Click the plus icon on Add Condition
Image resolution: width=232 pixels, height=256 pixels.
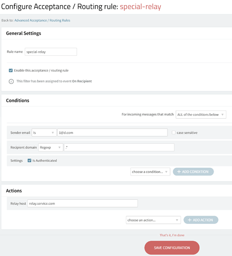tap(179, 172)
